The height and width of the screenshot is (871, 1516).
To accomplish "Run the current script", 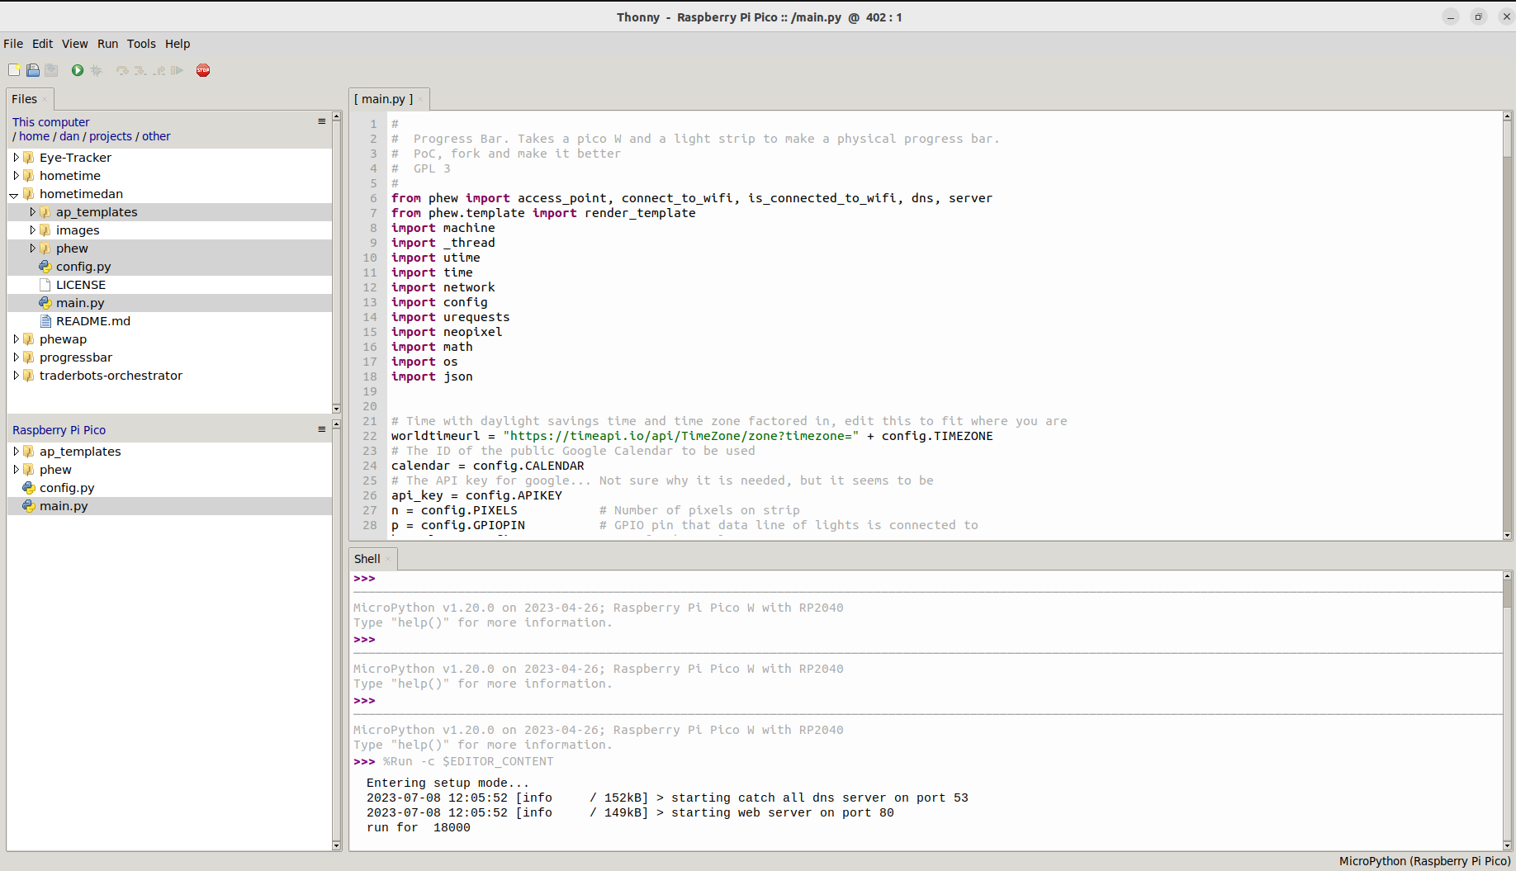I will pos(77,70).
